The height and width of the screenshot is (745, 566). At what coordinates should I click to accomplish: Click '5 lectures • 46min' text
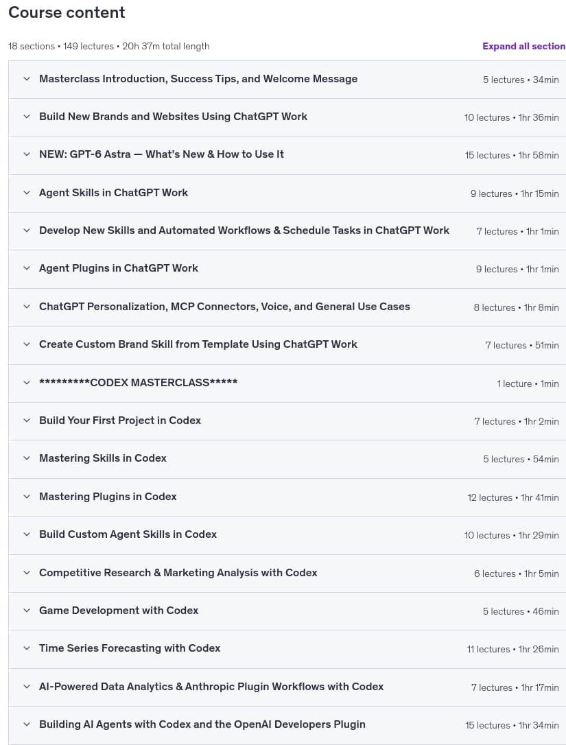pyautogui.click(x=521, y=611)
